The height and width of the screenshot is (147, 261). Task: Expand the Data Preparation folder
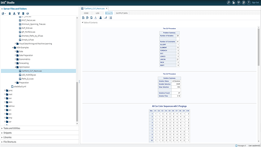pos(15,55)
